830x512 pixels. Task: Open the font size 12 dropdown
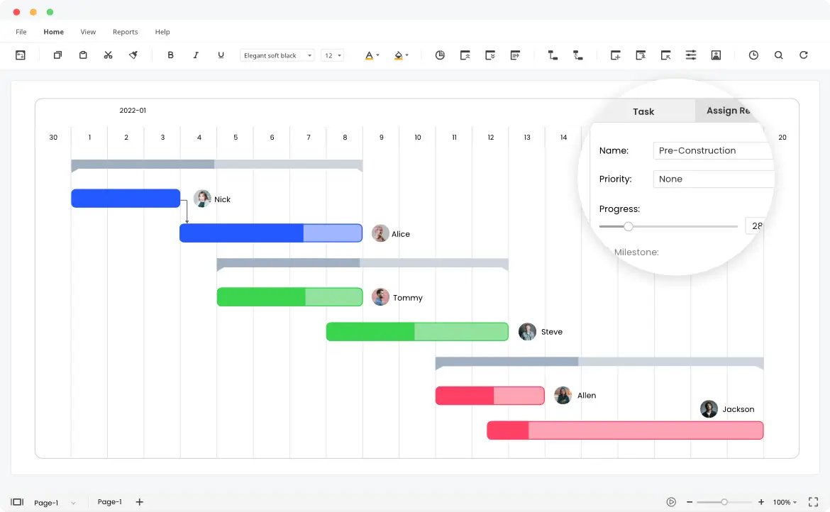[332, 55]
